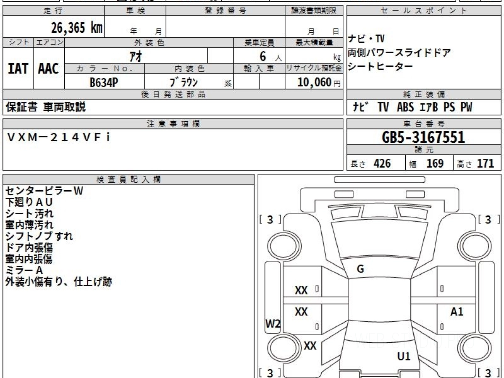
Task: Click the シフト header cell
Action: [x=18, y=42]
